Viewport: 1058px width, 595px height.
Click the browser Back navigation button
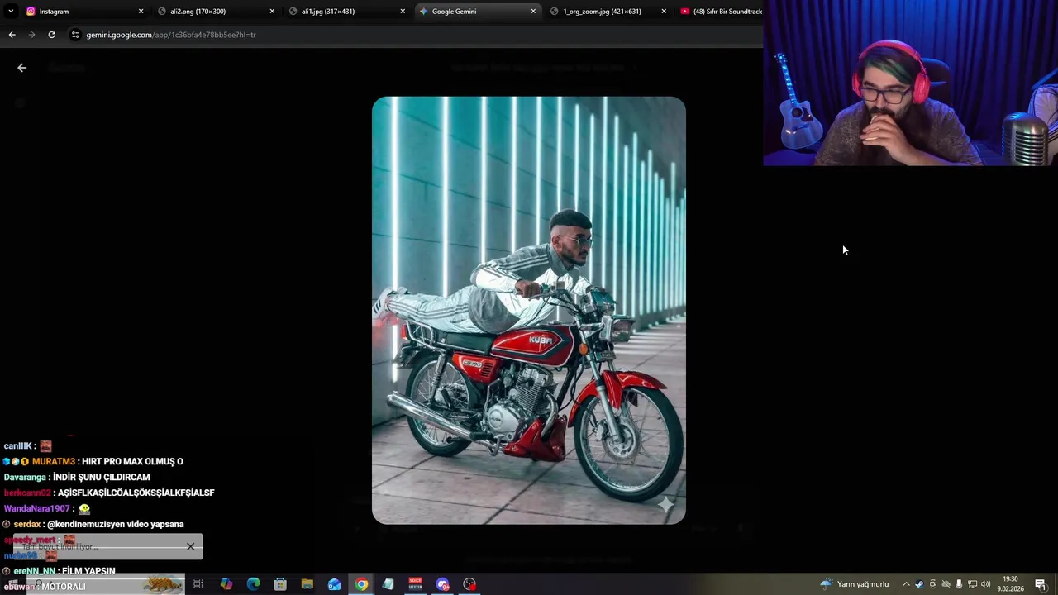tap(12, 35)
